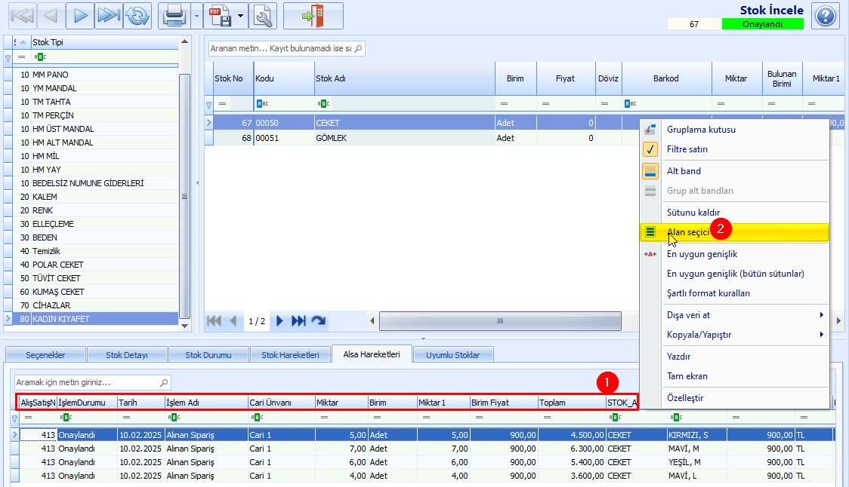The height and width of the screenshot is (487, 849).
Task: Click the exit door icon
Action: point(313,16)
